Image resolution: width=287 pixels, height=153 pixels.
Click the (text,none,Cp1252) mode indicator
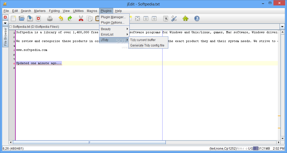pos(223,148)
